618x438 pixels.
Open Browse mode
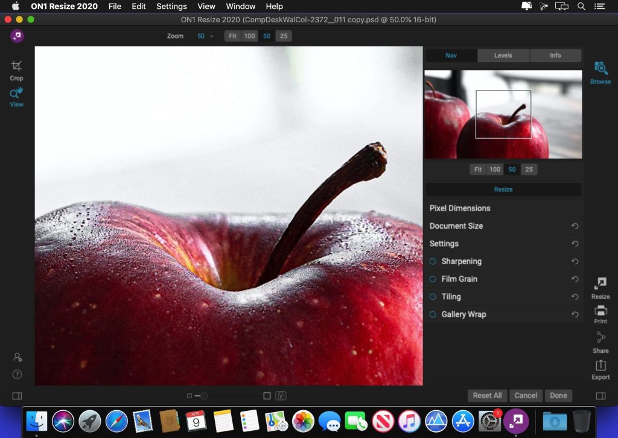[600, 72]
